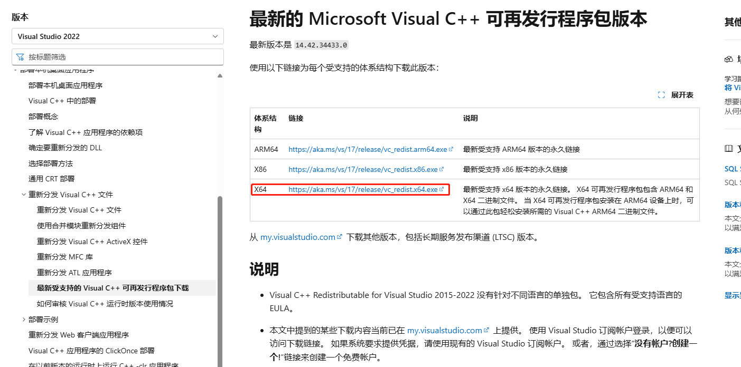Click external link icon after vc_redist.x64.exe link
The image size is (741, 367).
442,189
